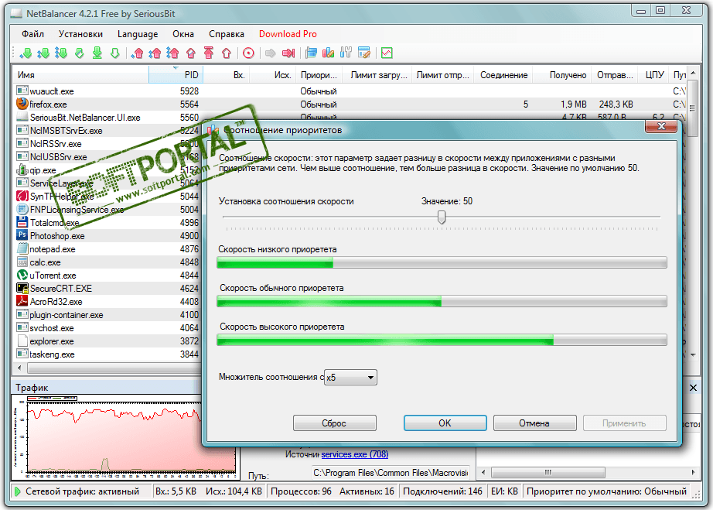Click the window-with-pencil toolbar icon

(x=364, y=53)
